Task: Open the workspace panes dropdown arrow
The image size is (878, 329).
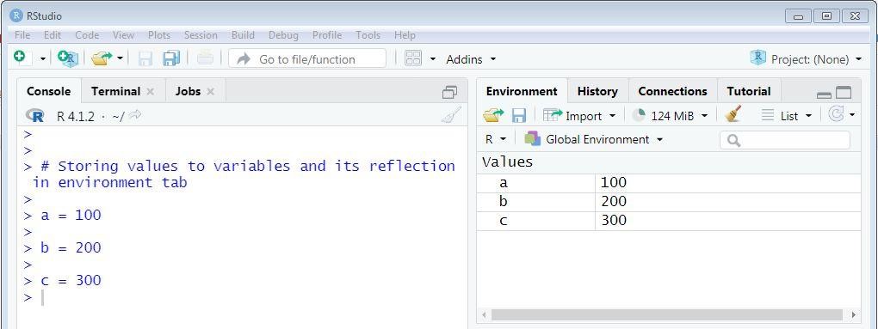Action: tap(432, 58)
